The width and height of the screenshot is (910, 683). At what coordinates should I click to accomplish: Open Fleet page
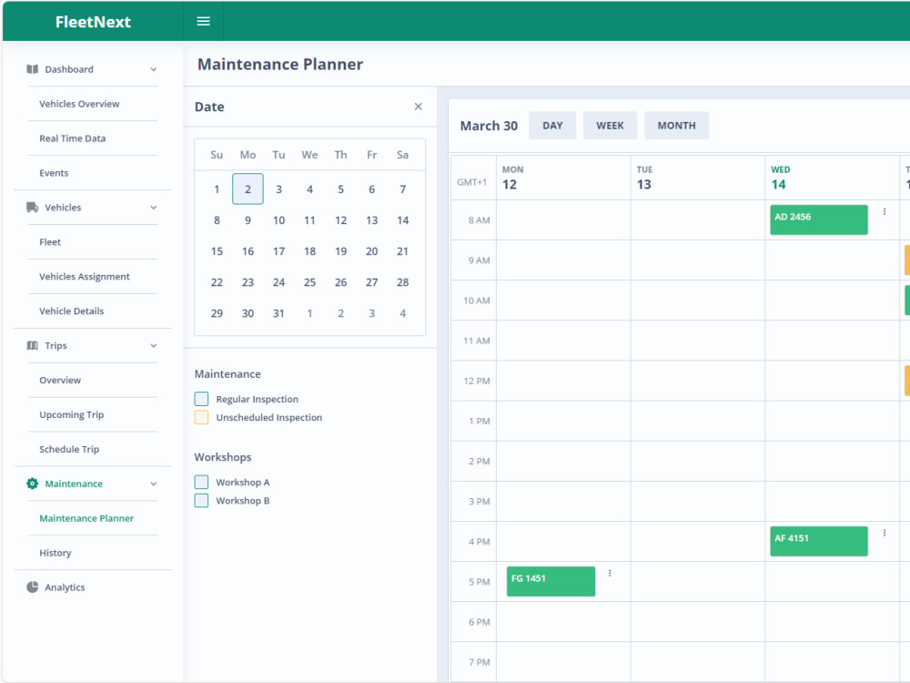coord(50,242)
